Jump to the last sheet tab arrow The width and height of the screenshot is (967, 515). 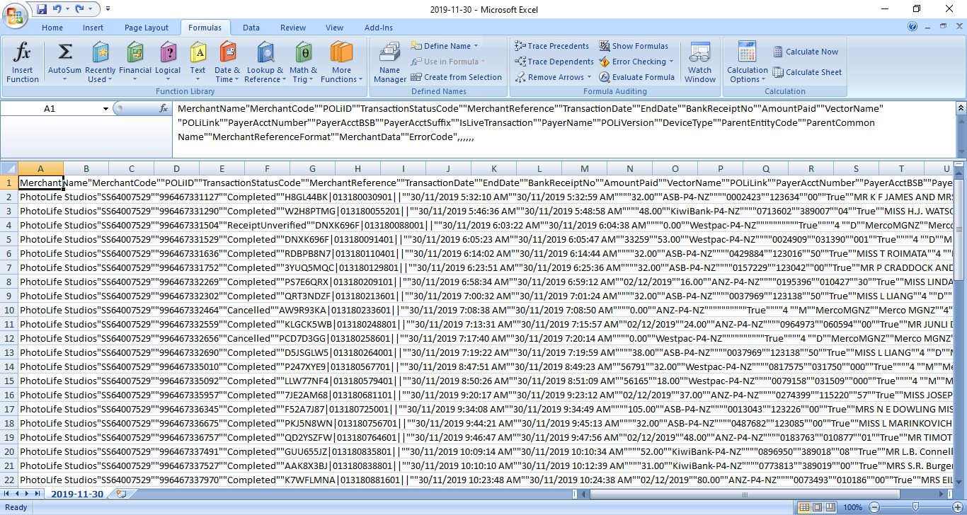click(x=38, y=494)
